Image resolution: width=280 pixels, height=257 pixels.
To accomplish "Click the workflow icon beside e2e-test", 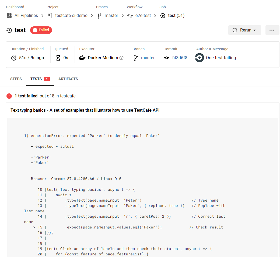I will click(x=130, y=16).
